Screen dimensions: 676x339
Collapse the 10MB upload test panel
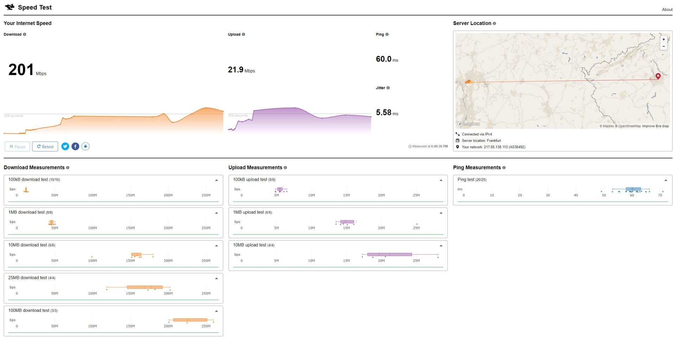[x=441, y=245]
